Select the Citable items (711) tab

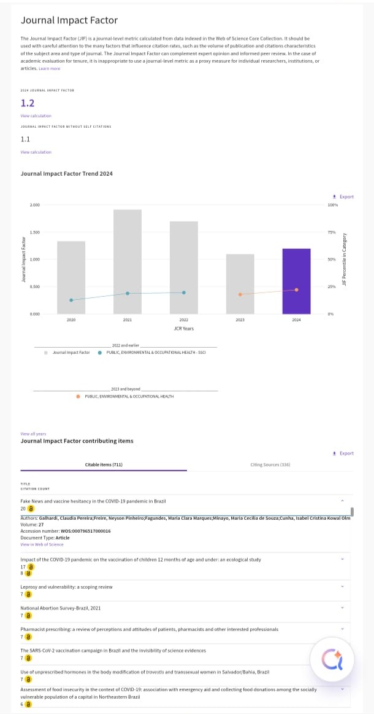click(x=104, y=465)
